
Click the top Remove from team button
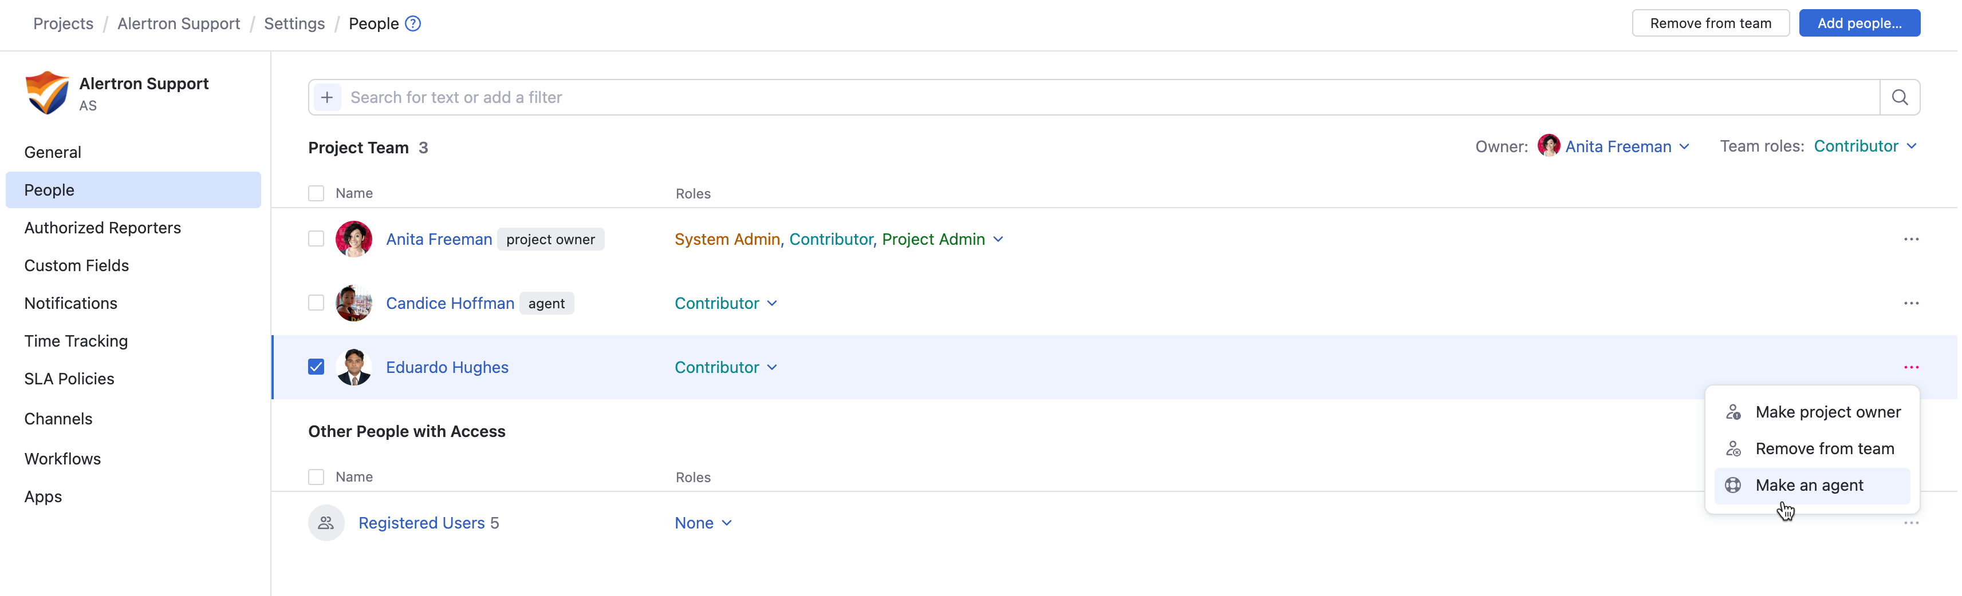pos(1710,23)
